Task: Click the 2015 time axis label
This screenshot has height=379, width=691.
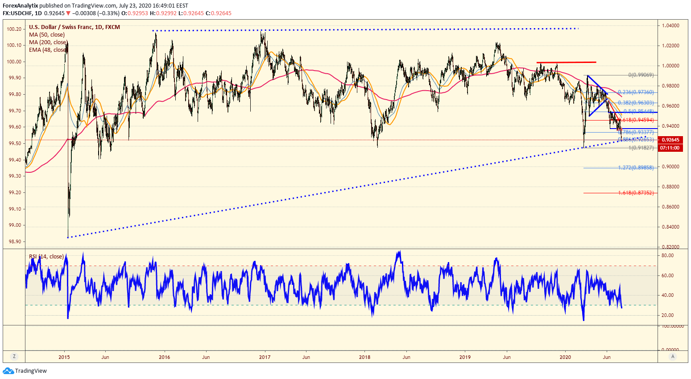Action: click(x=64, y=357)
